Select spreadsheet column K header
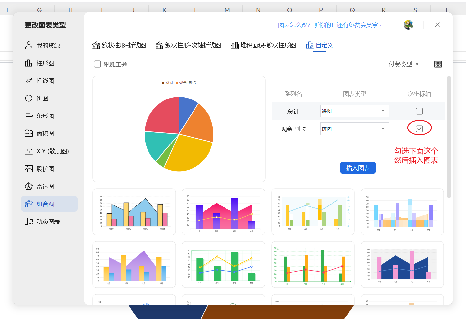The height and width of the screenshot is (319, 466). coord(164,10)
